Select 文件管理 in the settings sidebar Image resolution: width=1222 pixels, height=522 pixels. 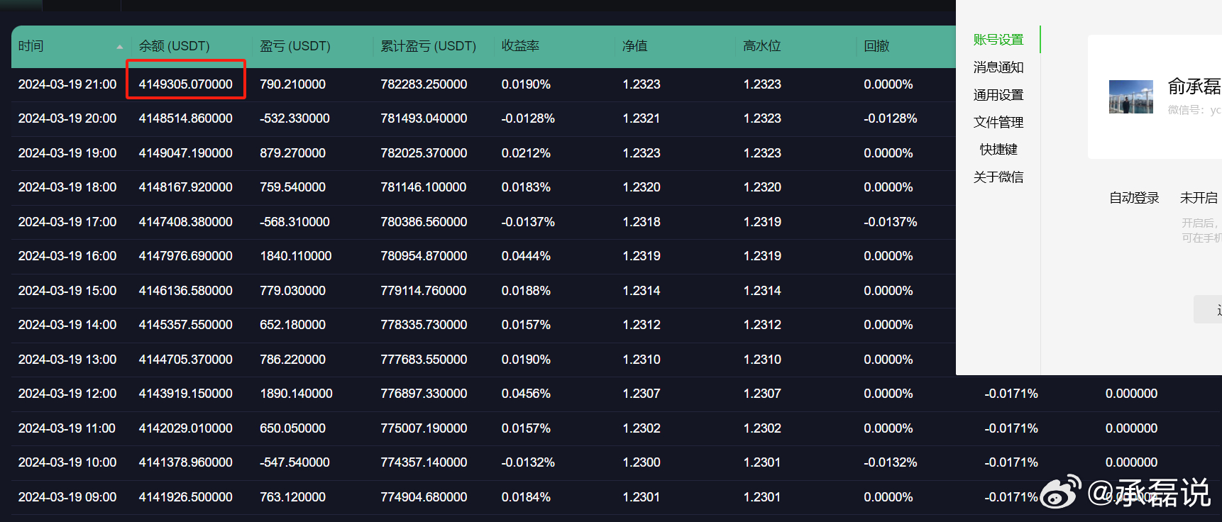point(998,122)
